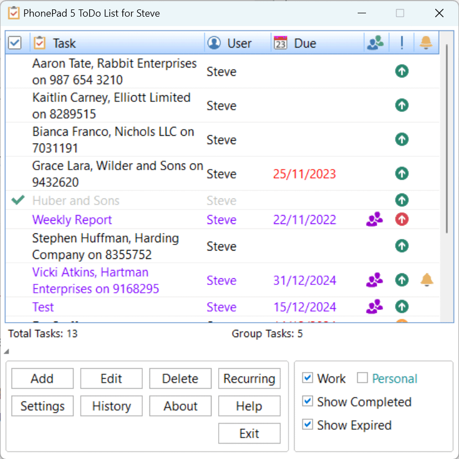Click priority arrow icon for Kaitlin Carney task
The width and height of the screenshot is (459, 459).
point(401,105)
